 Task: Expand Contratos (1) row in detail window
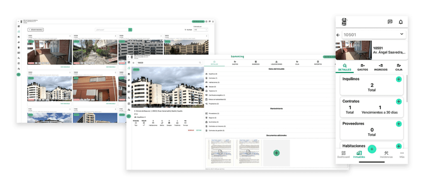click(270, 78)
